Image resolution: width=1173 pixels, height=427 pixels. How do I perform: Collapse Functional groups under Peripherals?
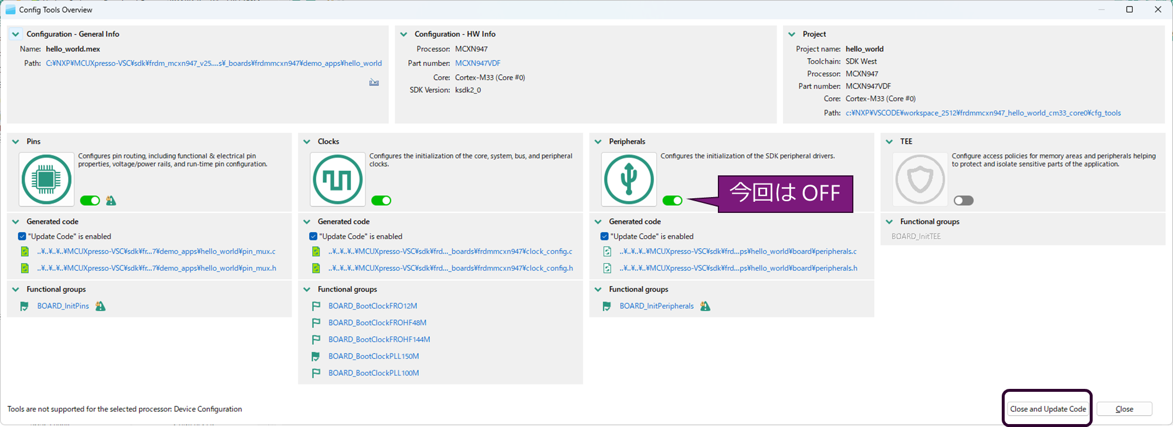598,290
